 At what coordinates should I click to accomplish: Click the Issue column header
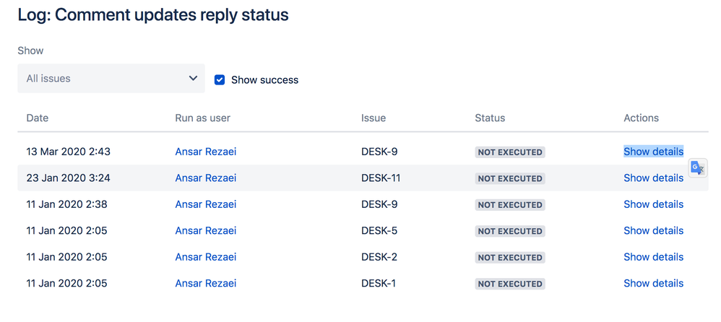(x=374, y=118)
